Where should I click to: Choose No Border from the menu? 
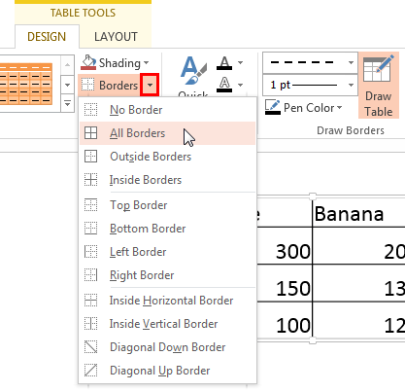pyautogui.click(x=167, y=110)
